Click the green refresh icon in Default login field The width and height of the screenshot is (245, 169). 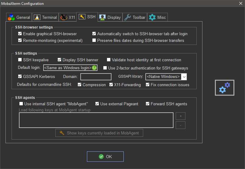coord(94,68)
